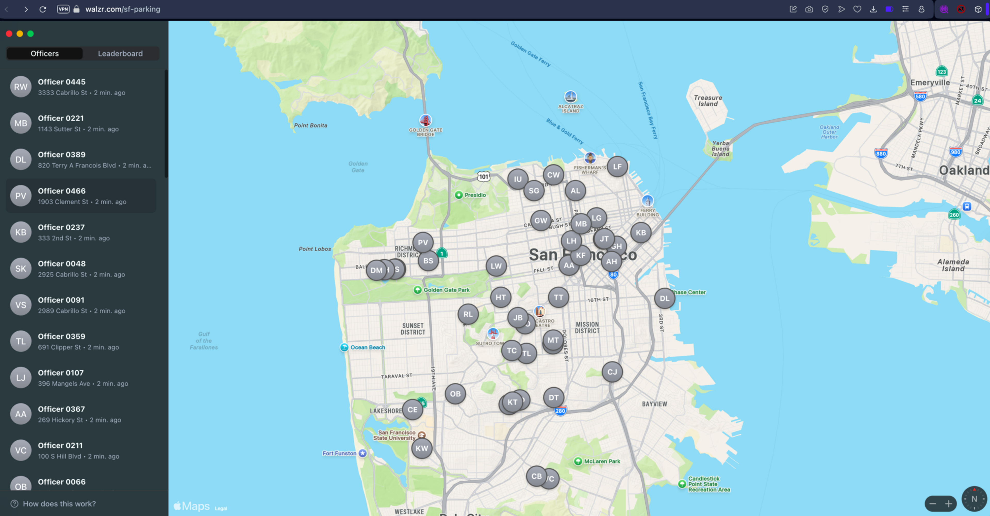Pick Officer 0091 at 2989 Cabrillo St

(81, 305)
